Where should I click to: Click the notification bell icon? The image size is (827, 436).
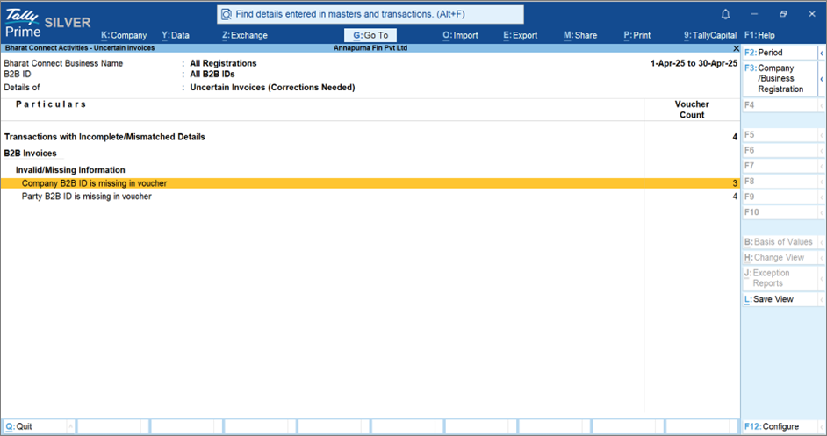[x=726, y=14]
